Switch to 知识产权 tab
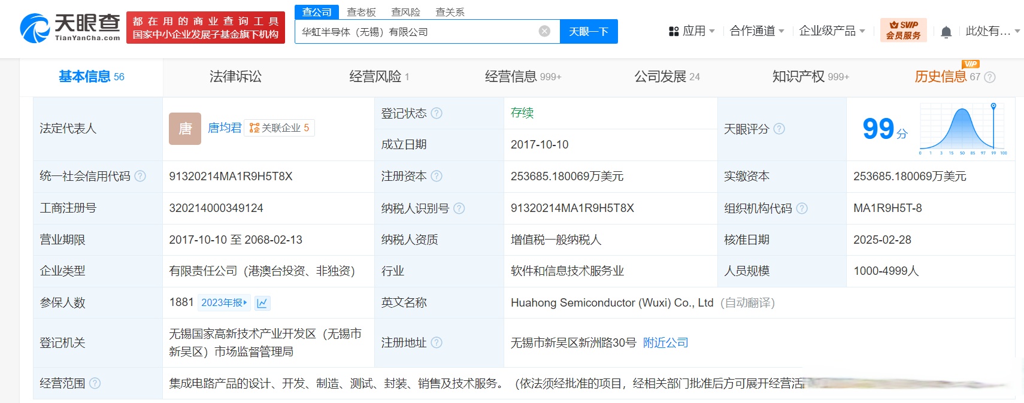 coord(811,77)
